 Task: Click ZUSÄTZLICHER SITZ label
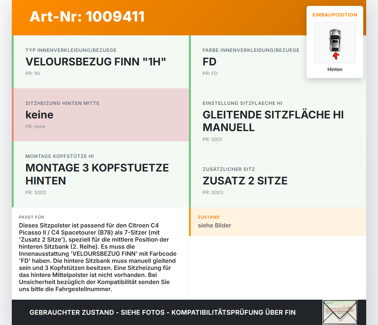click(x=229, y=169)
